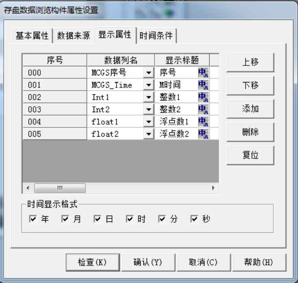Screen dimensions: 298x283
Task: Toggle the 日 checkbox
Action: pos(98,219)
